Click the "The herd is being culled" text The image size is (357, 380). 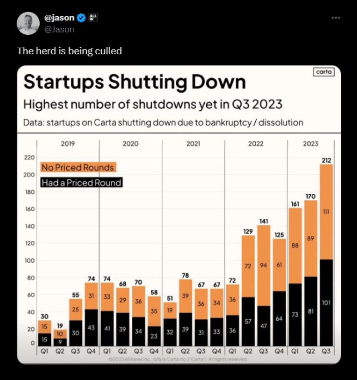tap(69, 51)
